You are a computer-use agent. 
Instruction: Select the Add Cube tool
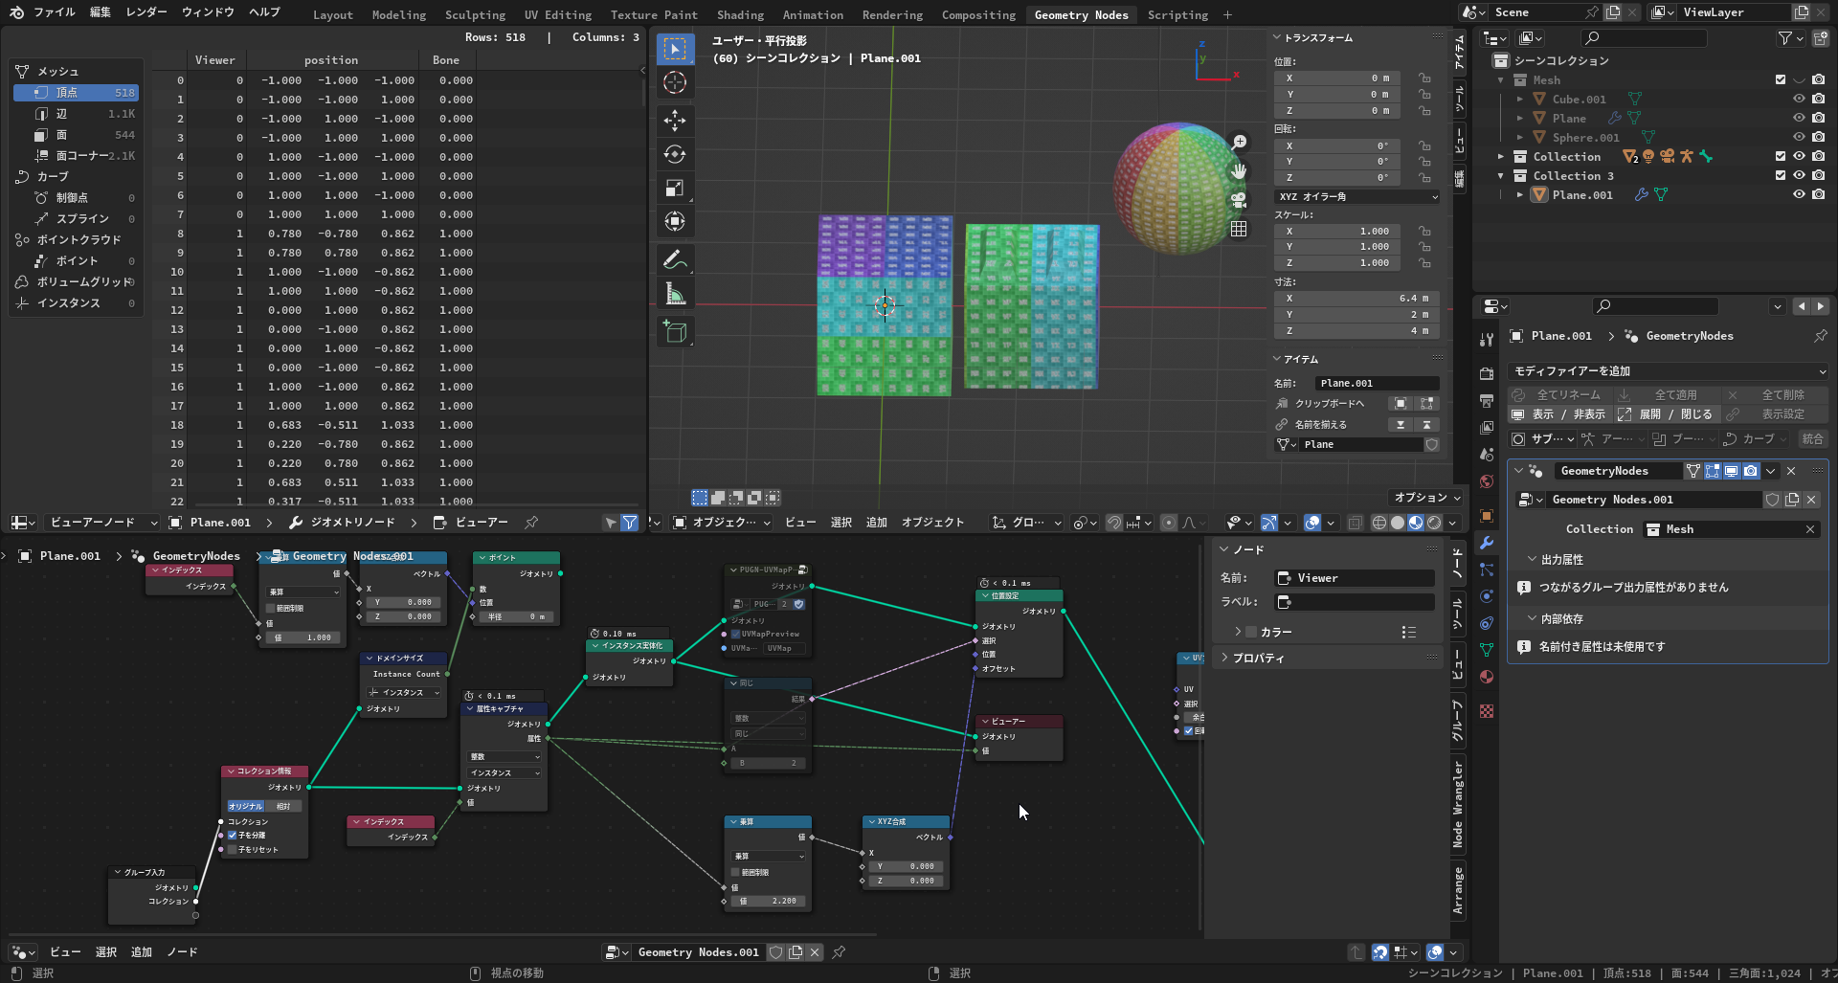675,332
